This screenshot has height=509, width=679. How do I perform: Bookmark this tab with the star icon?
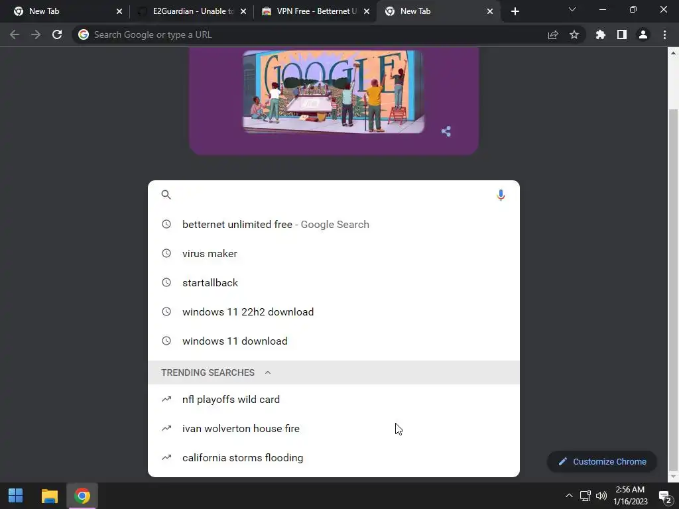click(574, 34)
